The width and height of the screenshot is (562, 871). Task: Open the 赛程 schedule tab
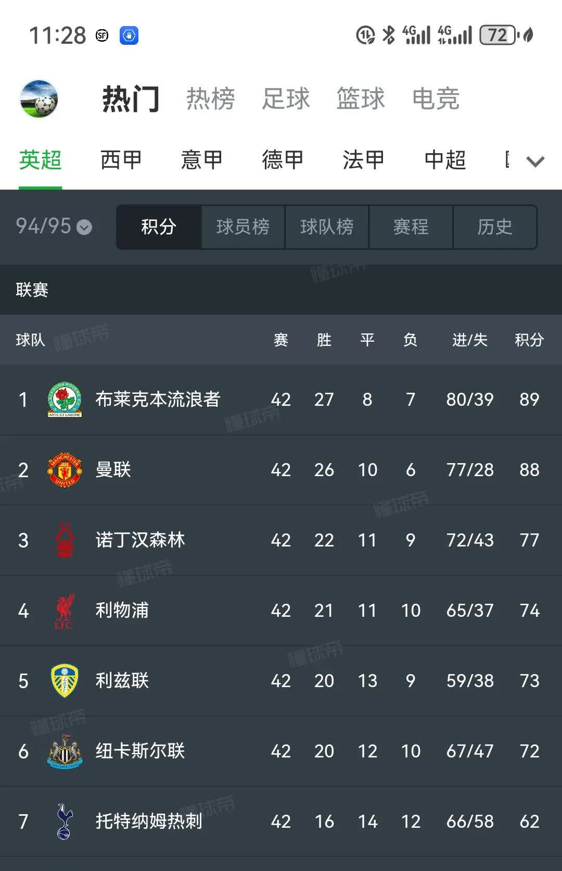tap(411, 227)
